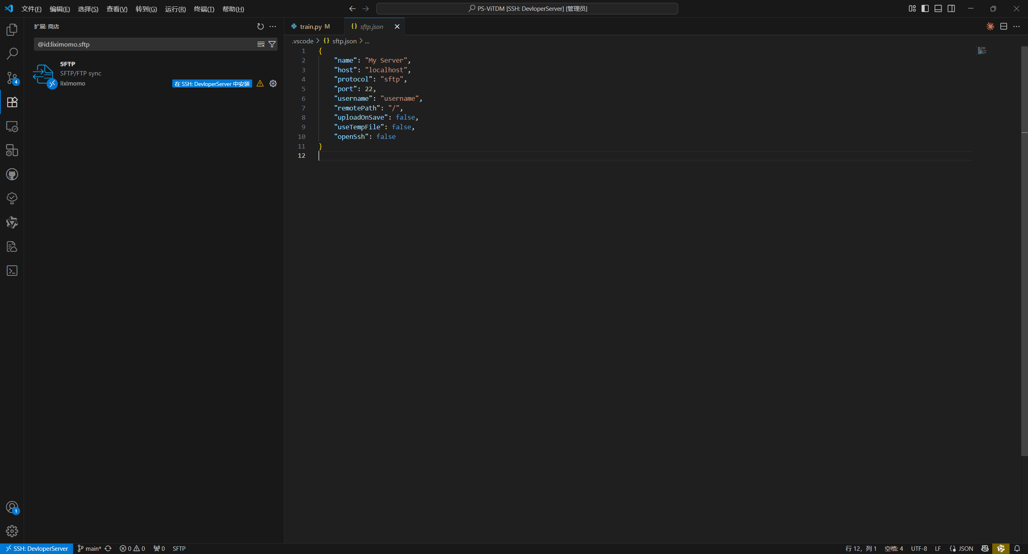Change encoding via UTF-8 indicator

tap(919, 548)
